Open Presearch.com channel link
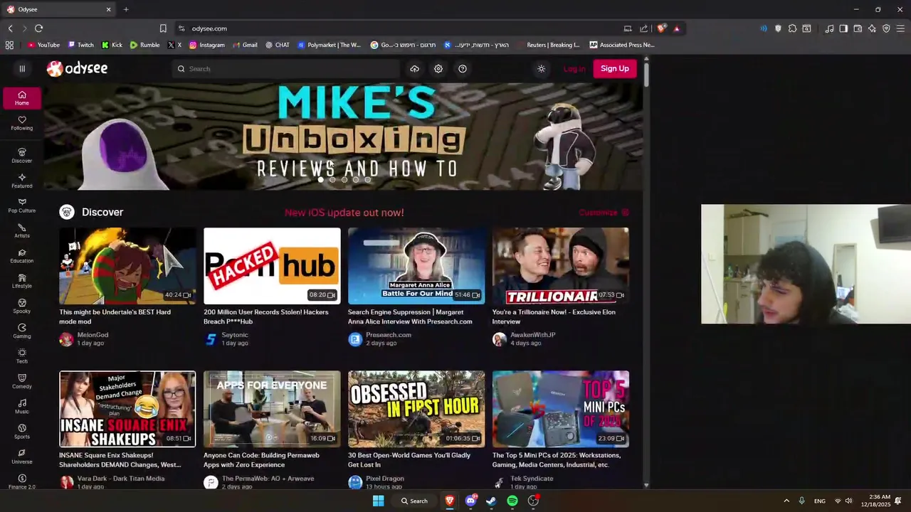 coord(389,335)
